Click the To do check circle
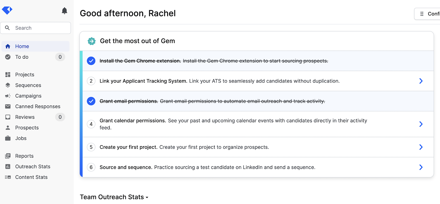The image size is (440, 204). (x=8, y=57)
